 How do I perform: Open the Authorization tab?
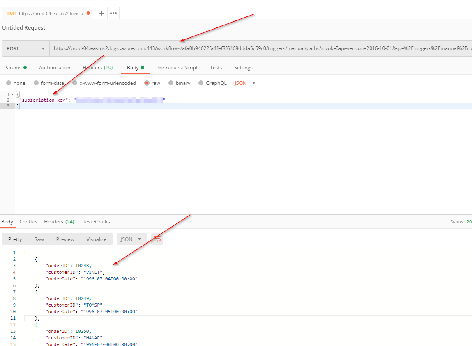click(x=55, y=68)
